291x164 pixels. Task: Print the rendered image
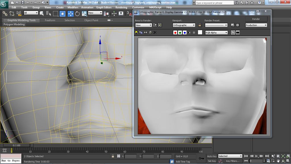click(150, 32)
